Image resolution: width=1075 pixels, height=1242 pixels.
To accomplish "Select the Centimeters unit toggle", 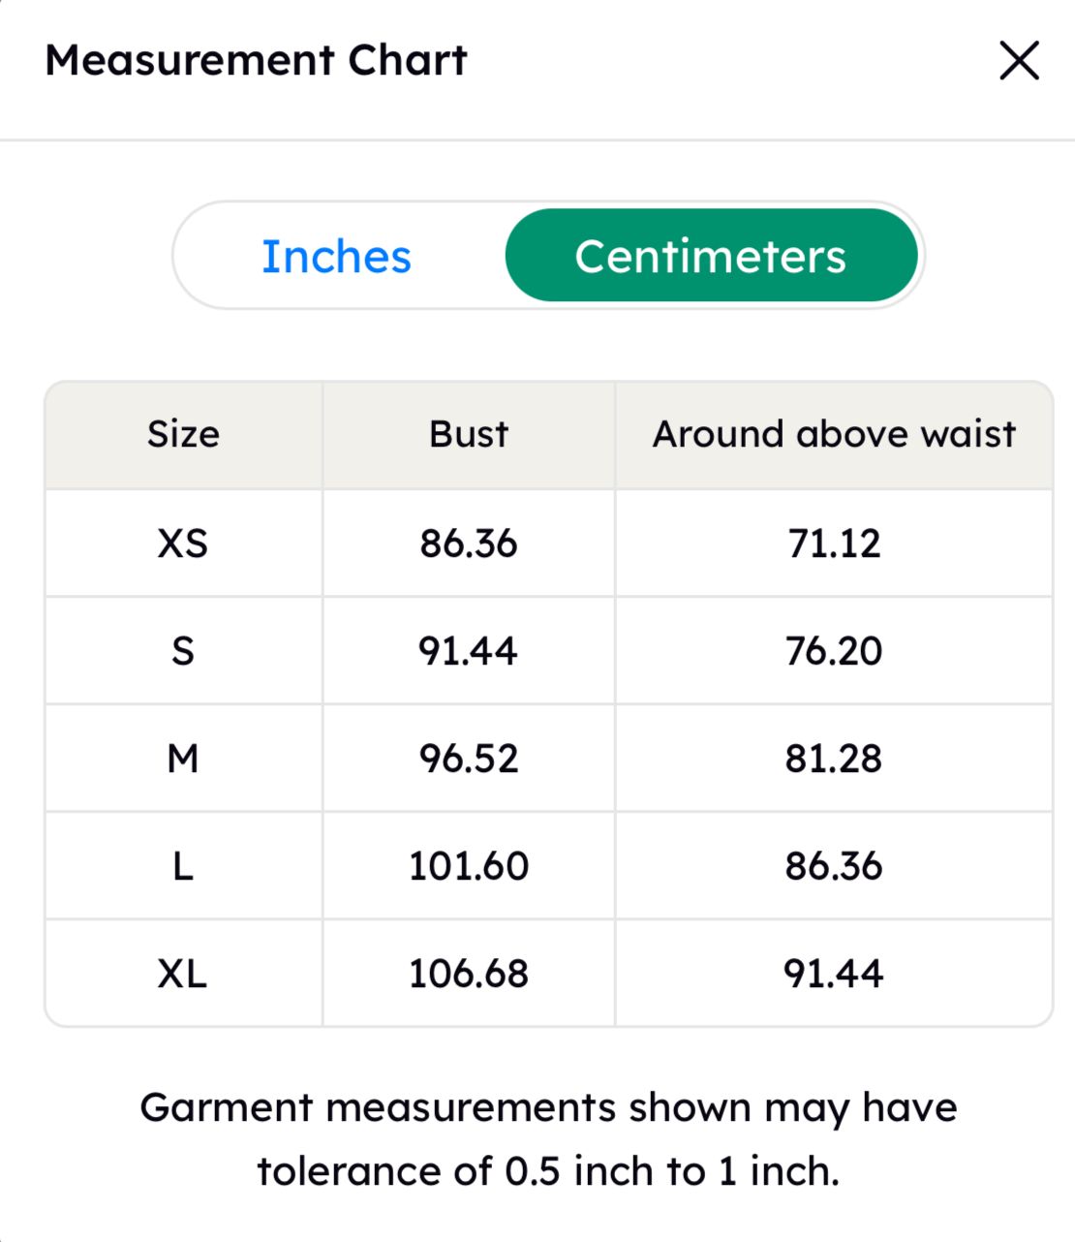I will point(711,256).
